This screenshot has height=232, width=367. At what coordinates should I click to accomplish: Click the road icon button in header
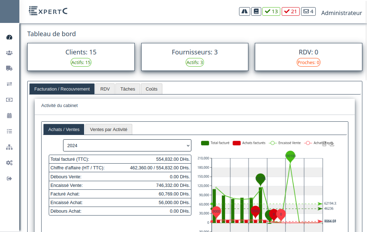point(244,11)
